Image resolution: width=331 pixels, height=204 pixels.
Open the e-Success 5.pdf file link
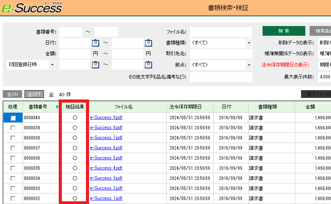pyautogui.click(x=106, y=158)
